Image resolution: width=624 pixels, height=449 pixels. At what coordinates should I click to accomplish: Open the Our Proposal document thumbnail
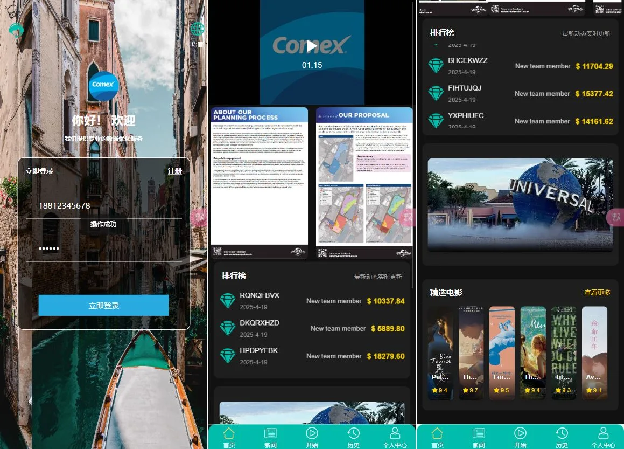tap(364, 183)
